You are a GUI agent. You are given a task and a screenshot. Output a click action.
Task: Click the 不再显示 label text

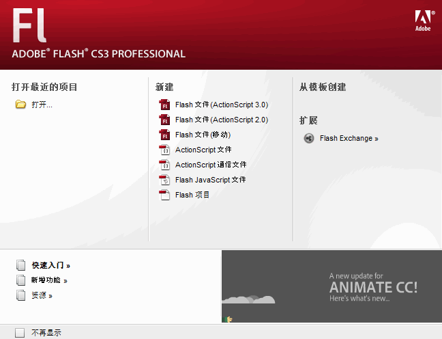click(x=46, y=333)
